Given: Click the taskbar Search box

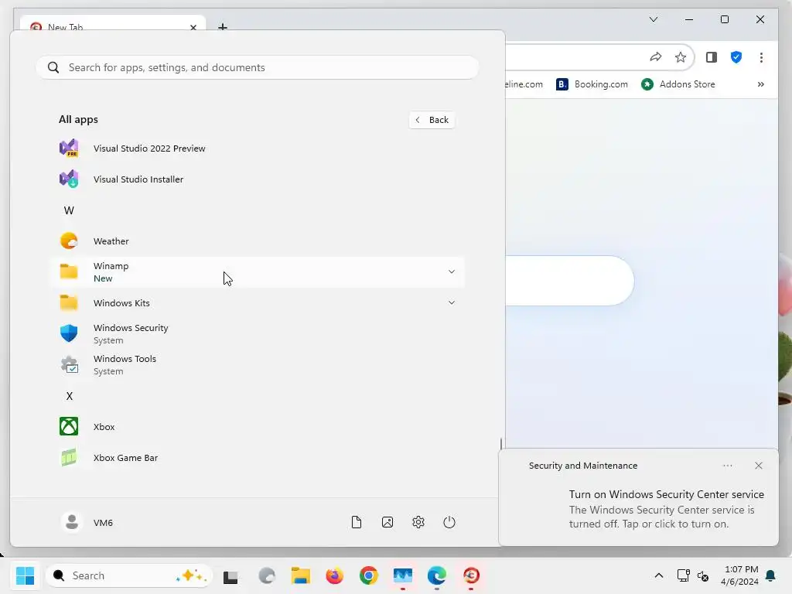Looking at the screenshot, I should (129, 575).
